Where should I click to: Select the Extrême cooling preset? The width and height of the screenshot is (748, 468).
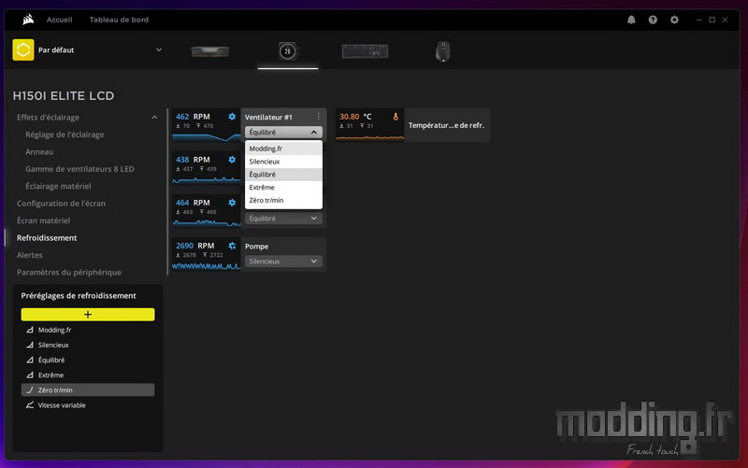pos(88,376)
